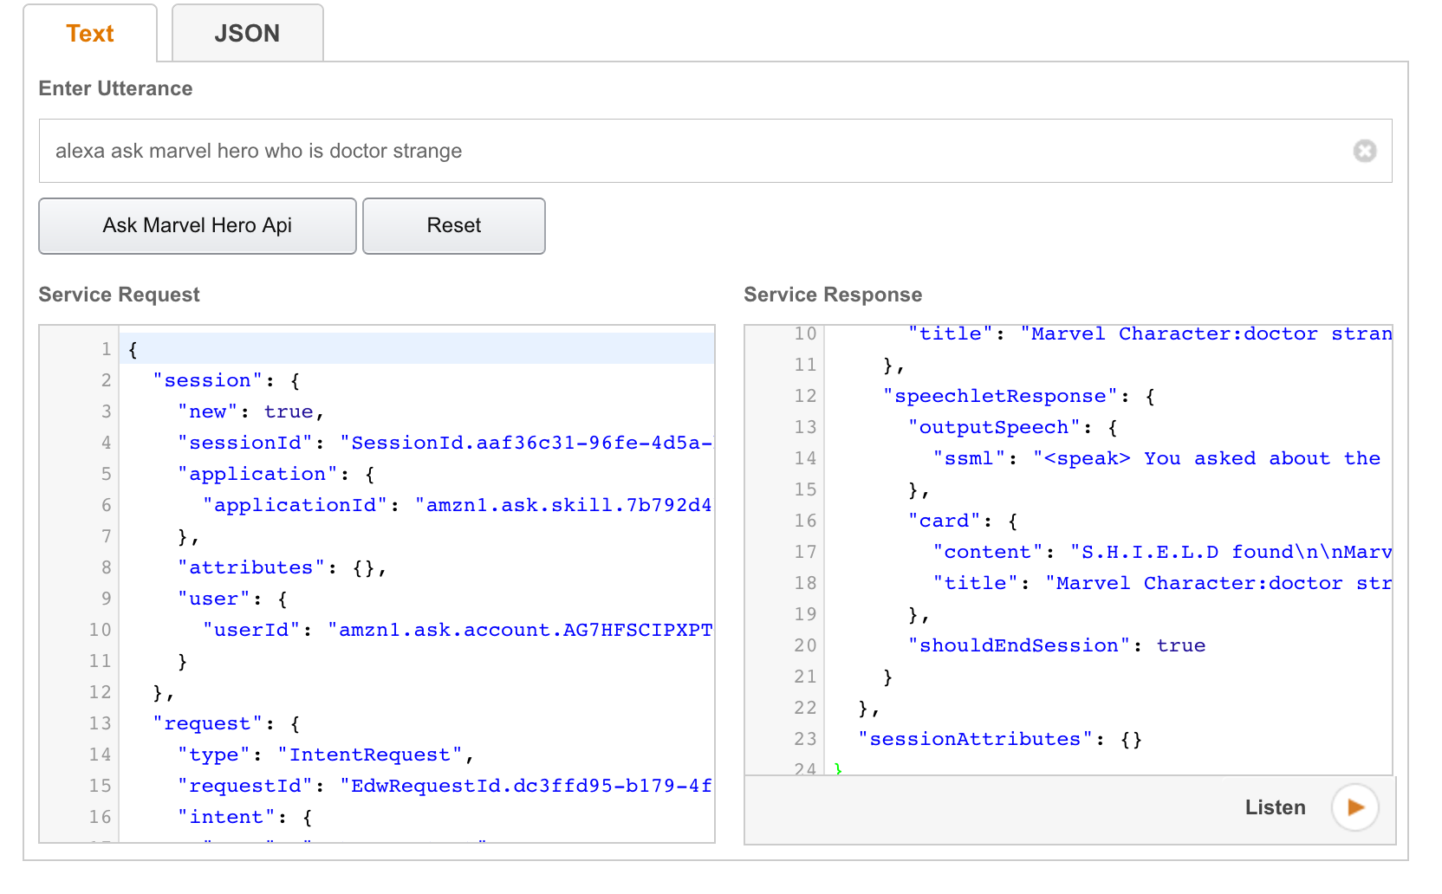Select the Text tab

tap(90, 34)
